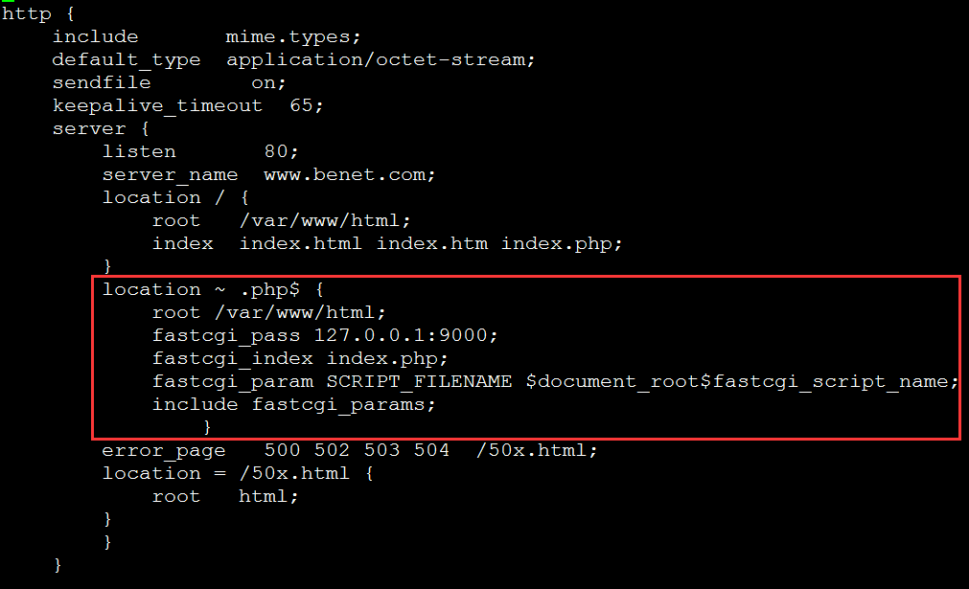Click the "server_name" directive keyword

pos(170,174)
